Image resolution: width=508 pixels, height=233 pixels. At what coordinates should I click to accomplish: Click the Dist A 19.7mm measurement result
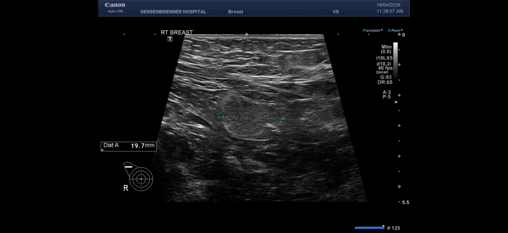pos(129,146)
